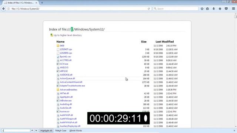Open the Downloads arrow icon
The height and width of the screenshot is (133, 237).
tap(214, 9)
